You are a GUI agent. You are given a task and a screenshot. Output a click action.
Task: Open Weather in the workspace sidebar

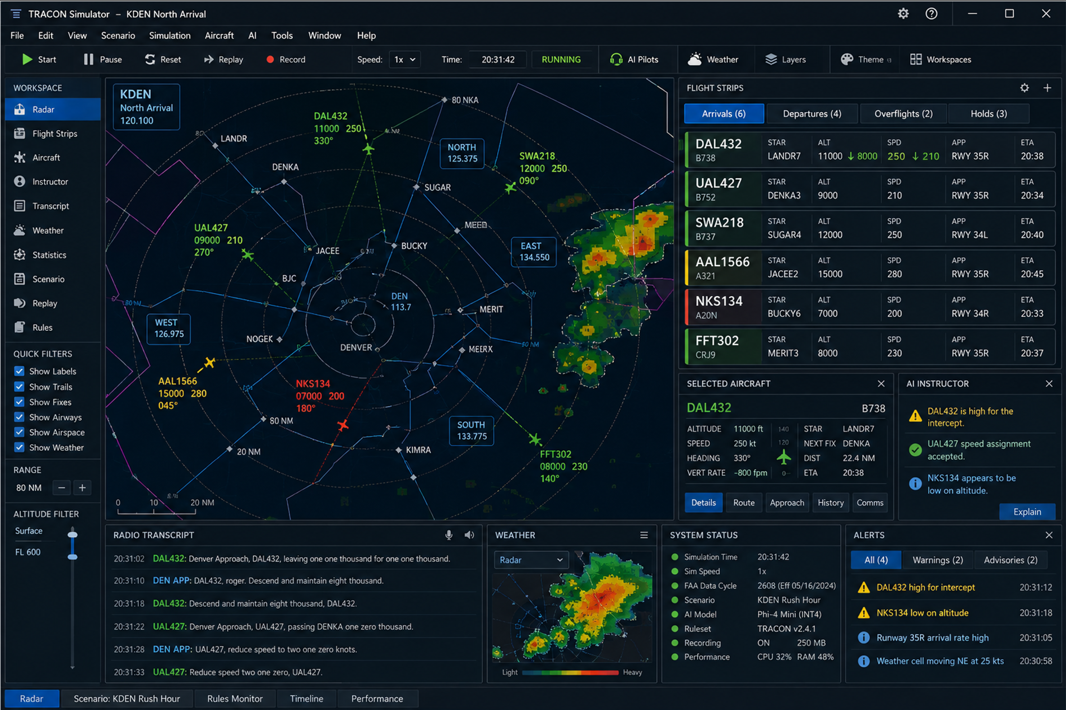pos(53,231)
